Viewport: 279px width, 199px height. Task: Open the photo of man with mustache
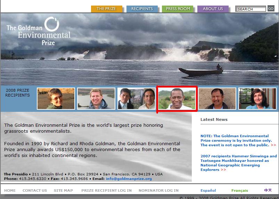(x=217, y=98)
